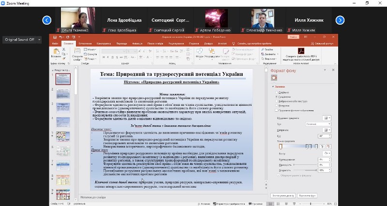The image size is (387, 206).
Task: Select the picture or texture fill option
Action: [x=276, y=101]
